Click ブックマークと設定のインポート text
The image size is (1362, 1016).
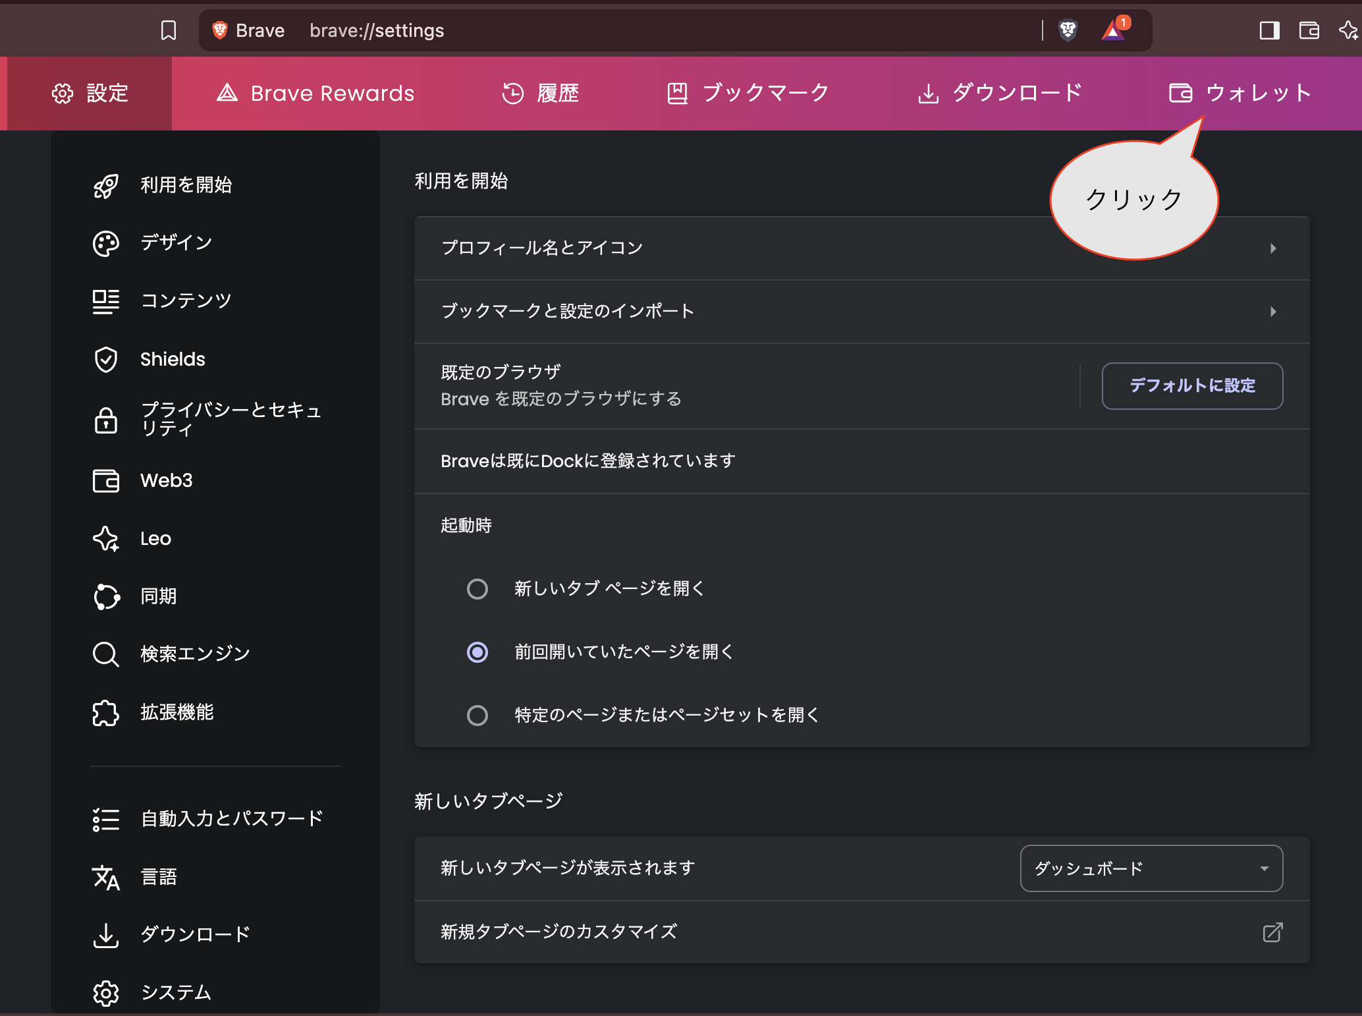pyautogui.click(x=568, y=311)
